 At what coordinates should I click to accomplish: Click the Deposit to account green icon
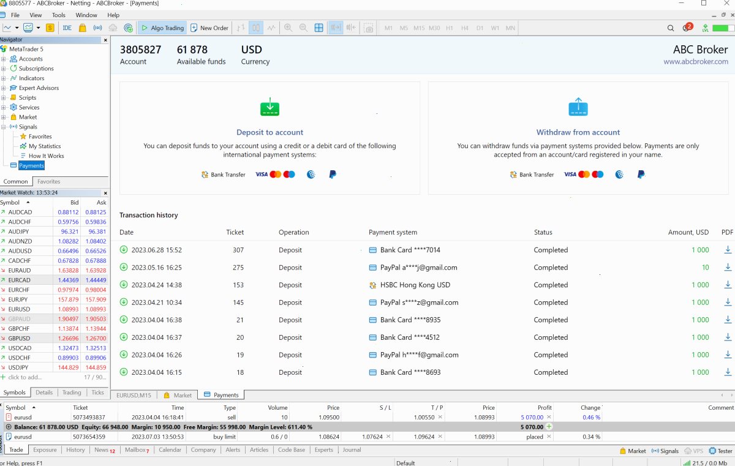[269, 107]
